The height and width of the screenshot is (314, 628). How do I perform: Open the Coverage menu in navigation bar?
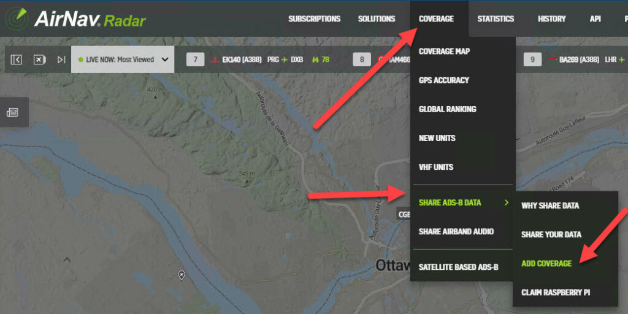[x=436, y=19]
